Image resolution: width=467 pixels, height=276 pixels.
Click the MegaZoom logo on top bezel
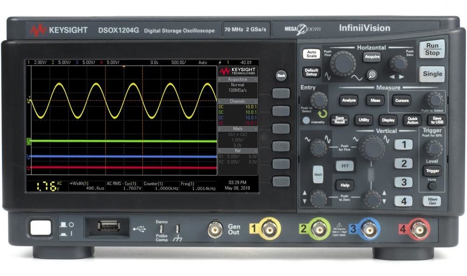click(303, 29)
